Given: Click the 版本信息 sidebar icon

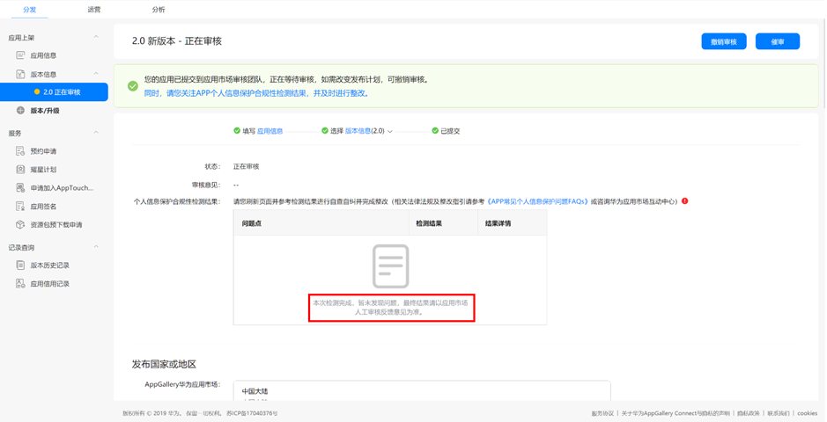Looking at the screenshot, I should coord(20,74).
